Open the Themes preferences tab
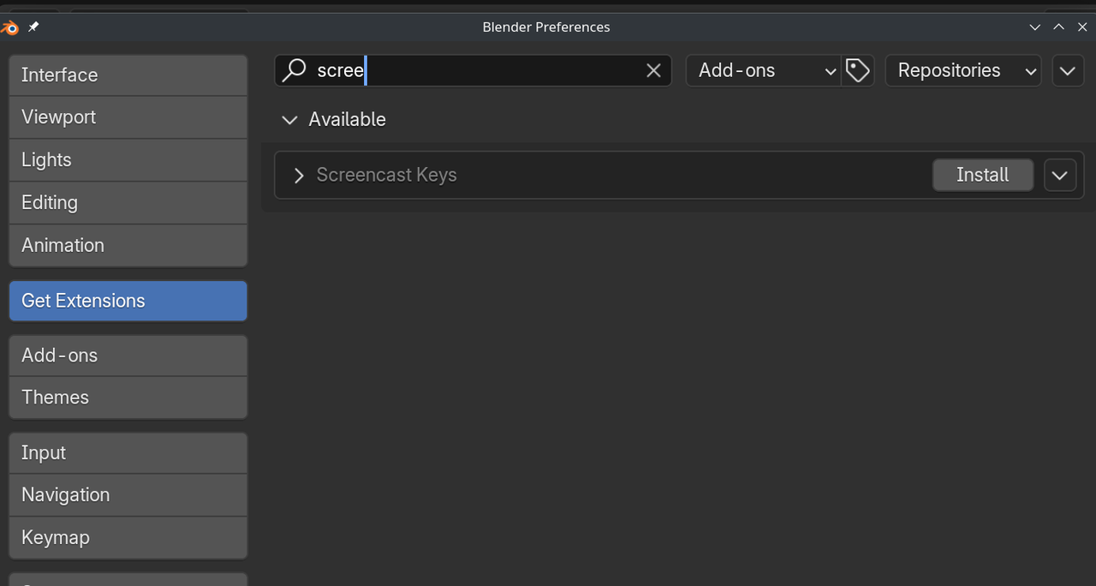 tap(128, 398)
